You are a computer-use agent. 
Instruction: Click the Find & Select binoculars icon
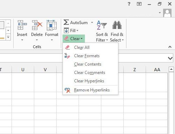pyautogui.click(x=117, y=25)
